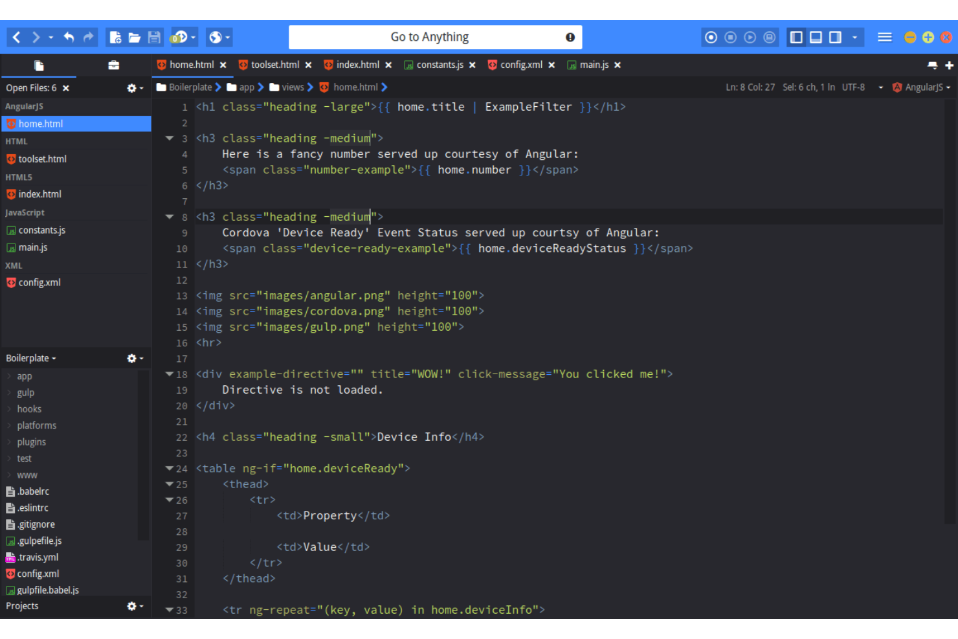958x639 pixels.
Task: Switch to the Places files sidebar tab
Action: (39, 65)
